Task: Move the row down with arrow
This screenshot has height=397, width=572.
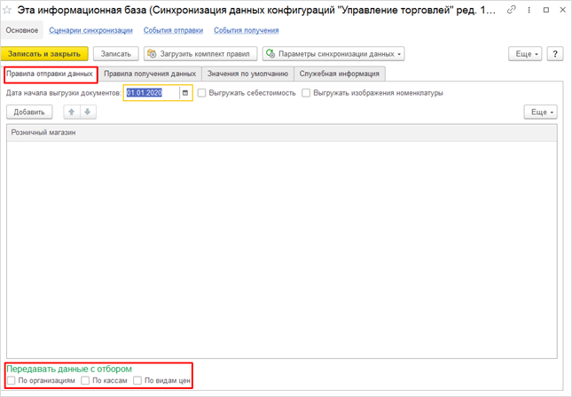Action: point(88,113)
